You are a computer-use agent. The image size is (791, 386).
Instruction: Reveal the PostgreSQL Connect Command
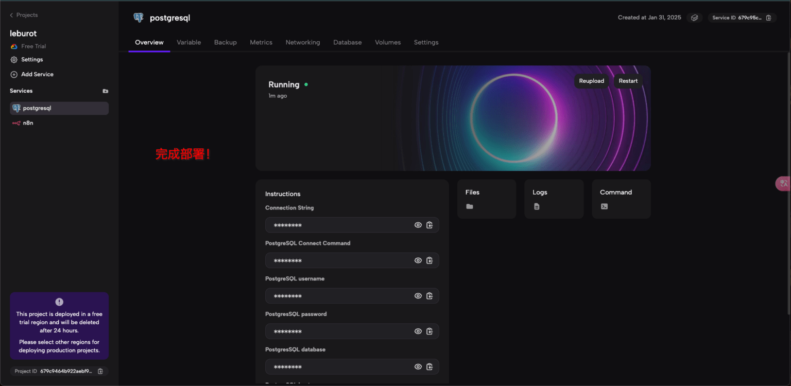click(418, 260)
